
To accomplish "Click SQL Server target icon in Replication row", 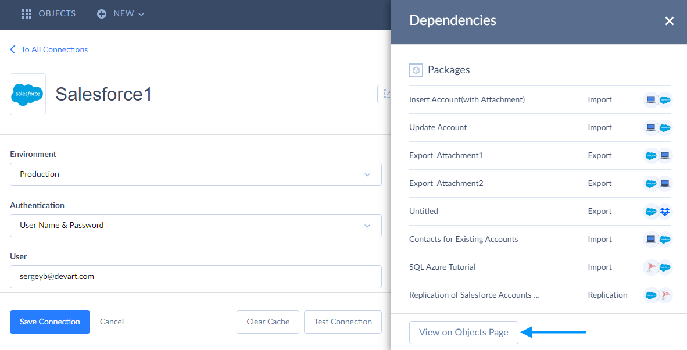I will coord(665,295).
